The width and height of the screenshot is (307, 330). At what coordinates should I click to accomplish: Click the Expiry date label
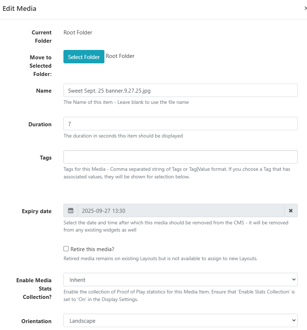pyautogui.click(x=37, y=211)
